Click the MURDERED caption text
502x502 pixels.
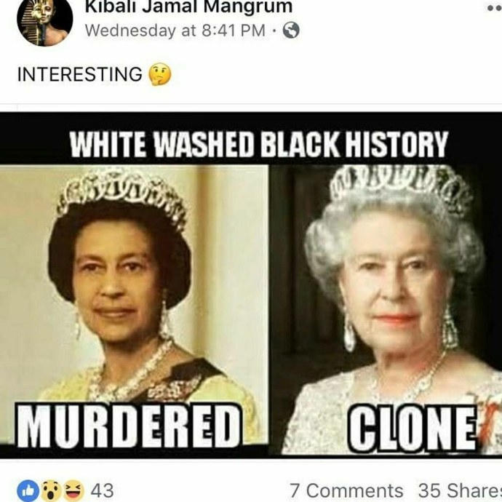pos(129,426)
